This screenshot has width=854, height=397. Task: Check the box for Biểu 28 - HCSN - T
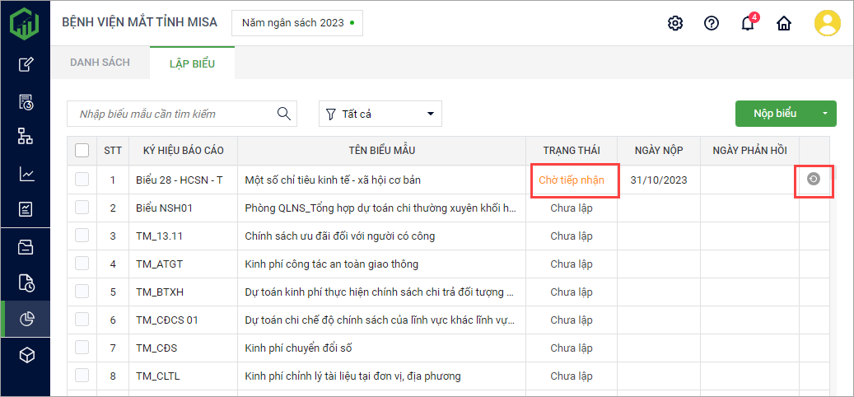[x=82, y=180]
